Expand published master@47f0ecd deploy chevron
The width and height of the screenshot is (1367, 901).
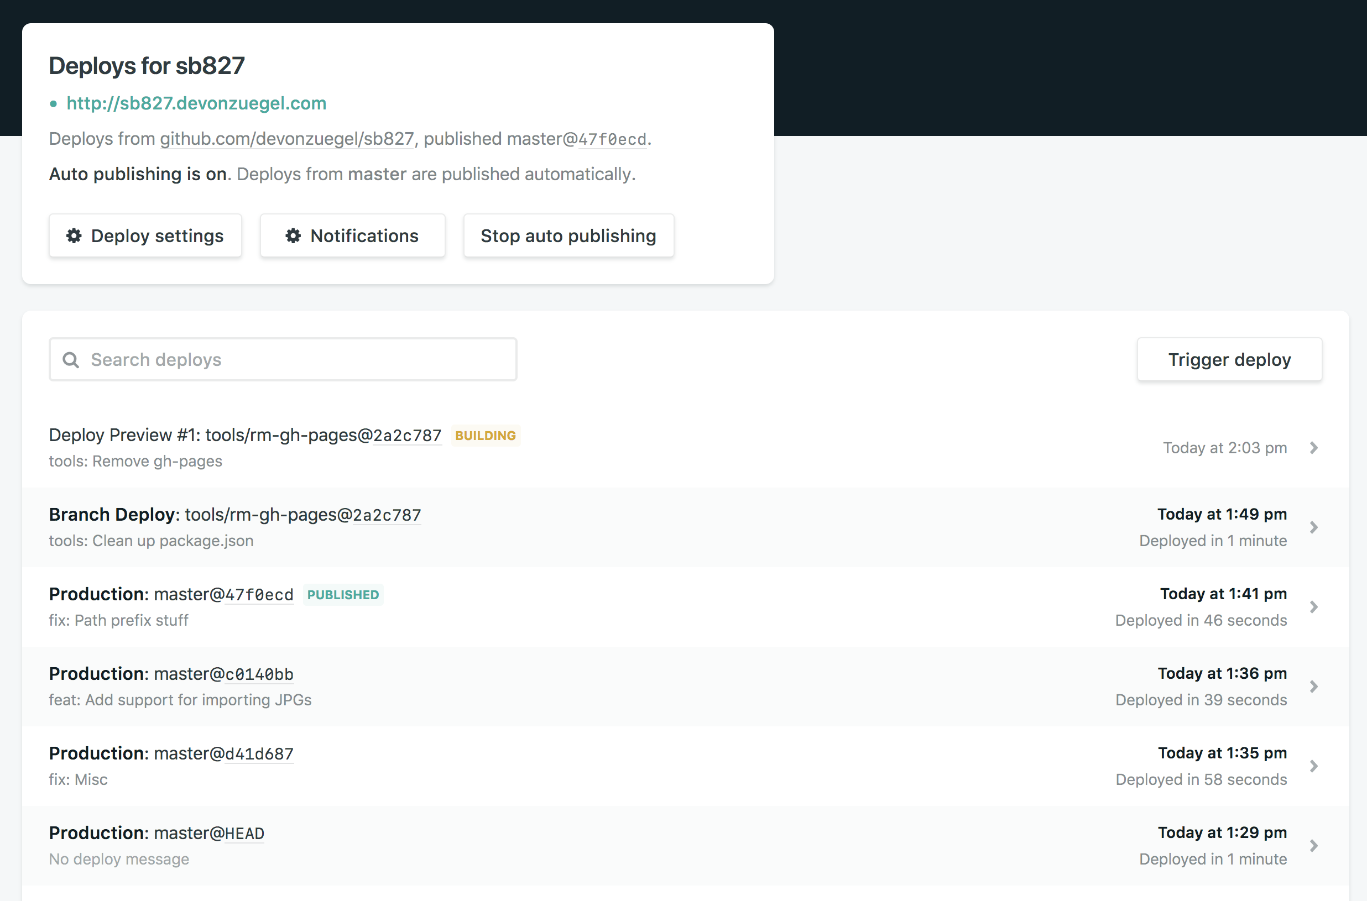coord(1313,607)
